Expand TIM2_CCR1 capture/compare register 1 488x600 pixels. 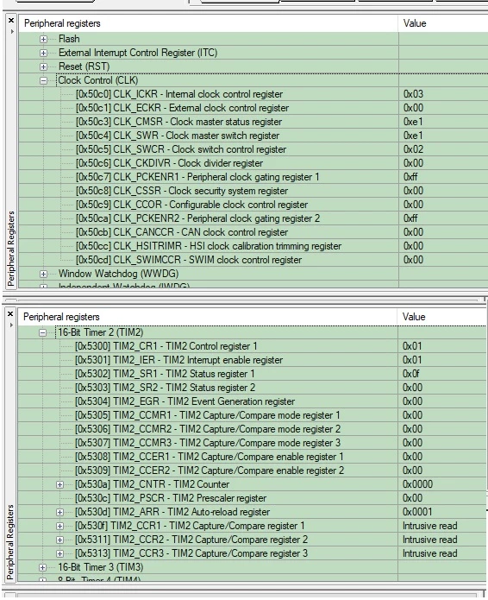[59, 526]
